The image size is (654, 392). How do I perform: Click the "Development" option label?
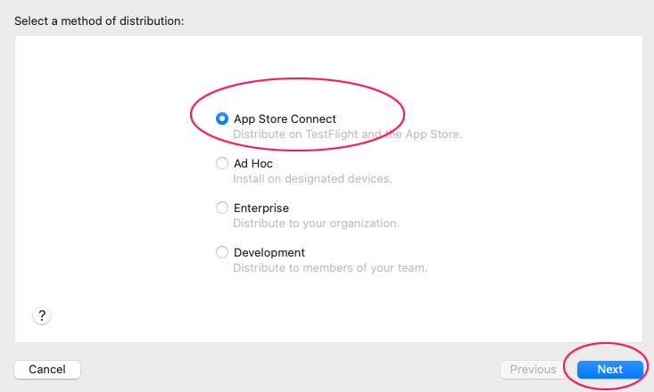[x=269, y=252]
